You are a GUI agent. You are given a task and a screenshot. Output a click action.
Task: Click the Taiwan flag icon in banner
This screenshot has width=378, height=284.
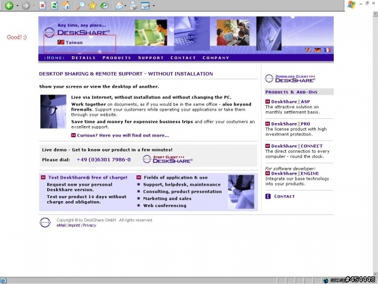click(61, 42)
